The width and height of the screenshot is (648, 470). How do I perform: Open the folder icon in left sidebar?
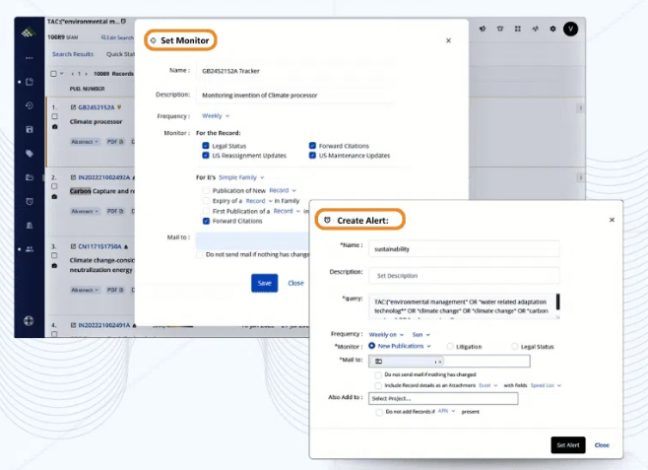point(30,177)
